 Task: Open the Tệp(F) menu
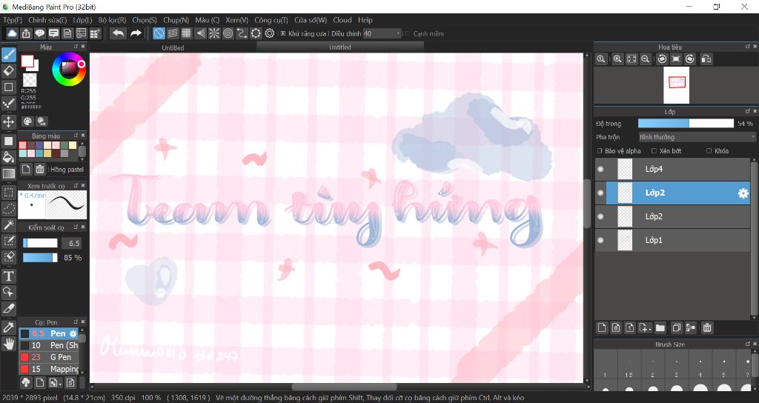[x=13, y=20]
